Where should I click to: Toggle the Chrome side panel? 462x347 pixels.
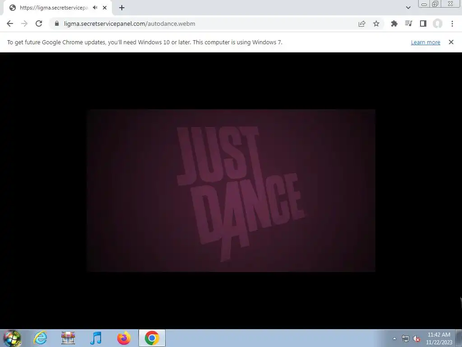point(423,23)
